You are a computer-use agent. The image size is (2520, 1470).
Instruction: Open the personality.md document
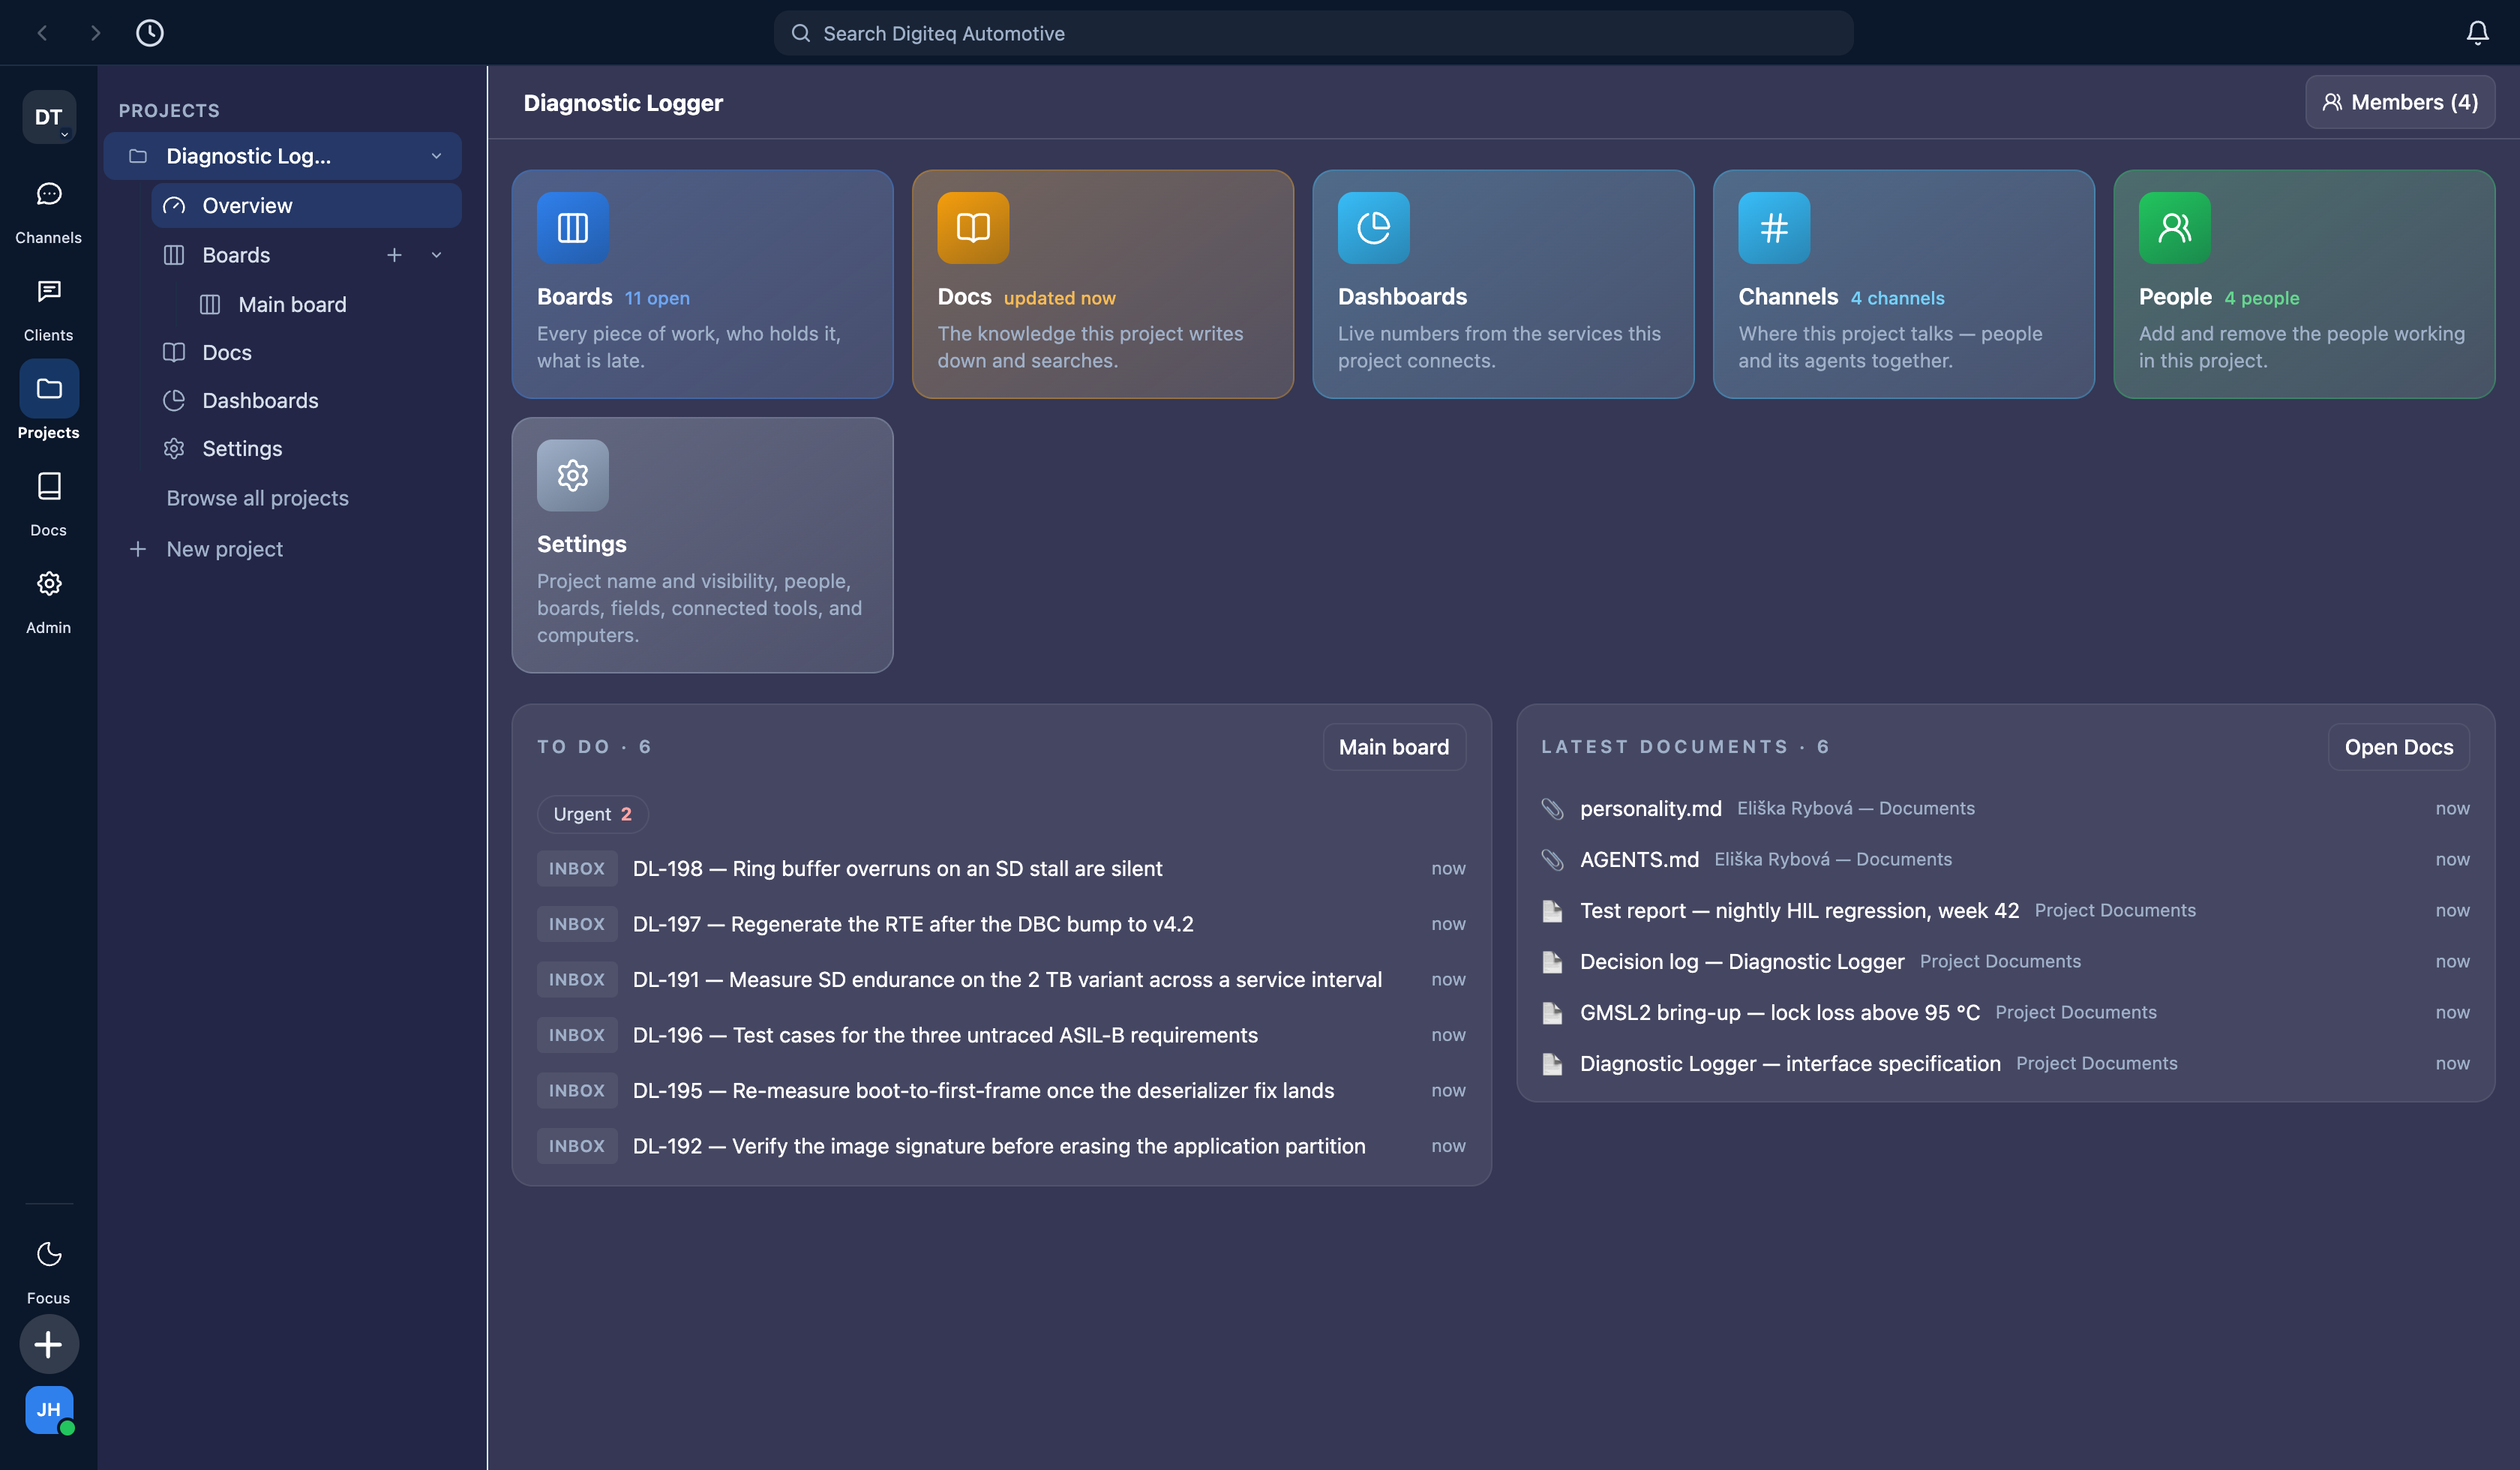coord(2005,808)
